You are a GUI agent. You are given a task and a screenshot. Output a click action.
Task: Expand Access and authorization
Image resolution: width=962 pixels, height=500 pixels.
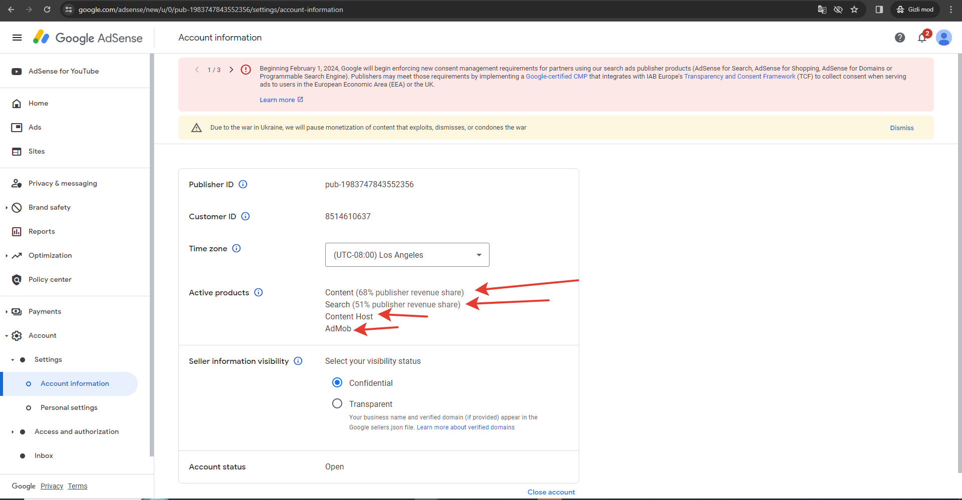tap(13, 432)
